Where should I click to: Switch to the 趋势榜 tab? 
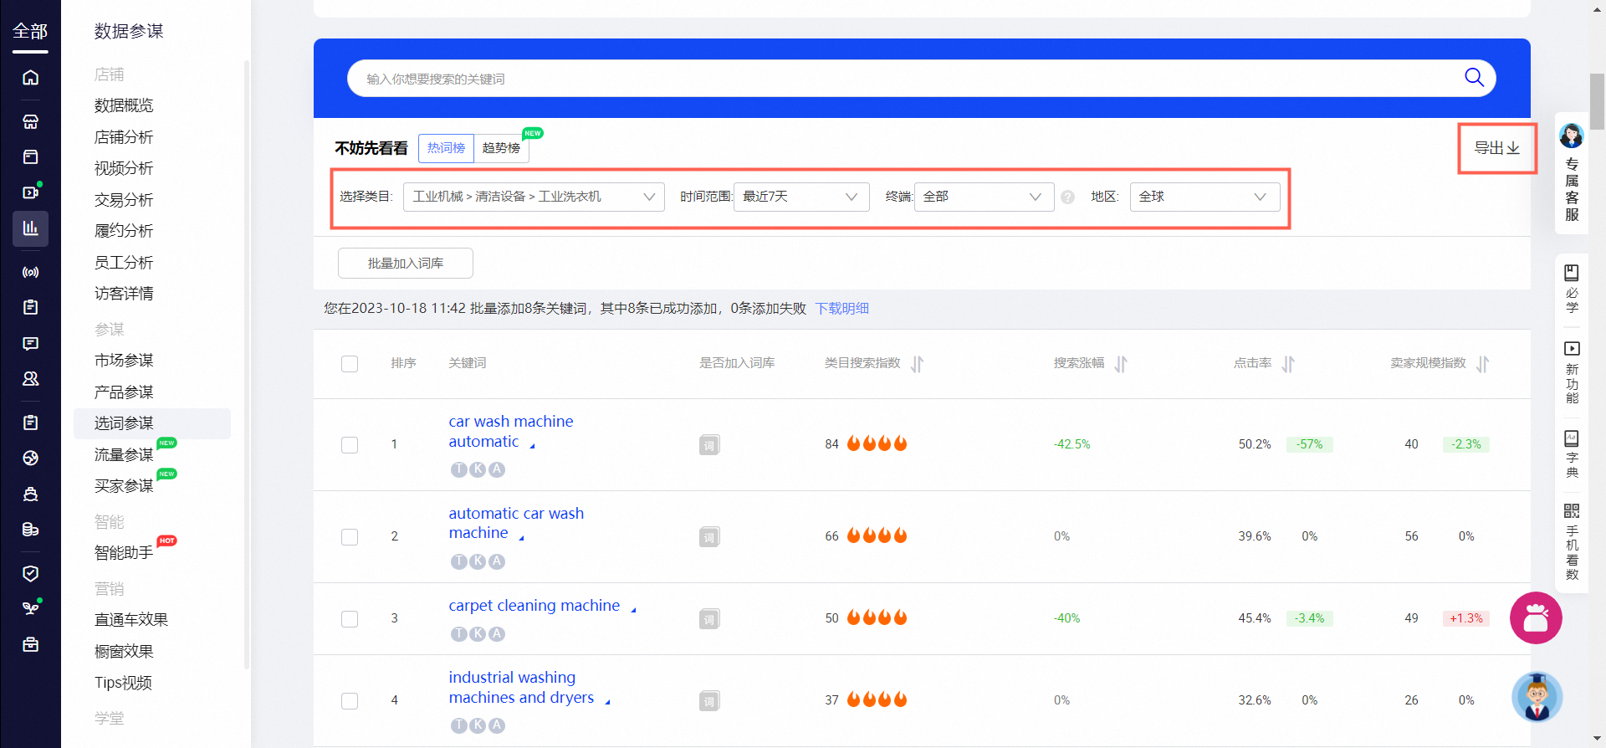(x=501, y=148)
